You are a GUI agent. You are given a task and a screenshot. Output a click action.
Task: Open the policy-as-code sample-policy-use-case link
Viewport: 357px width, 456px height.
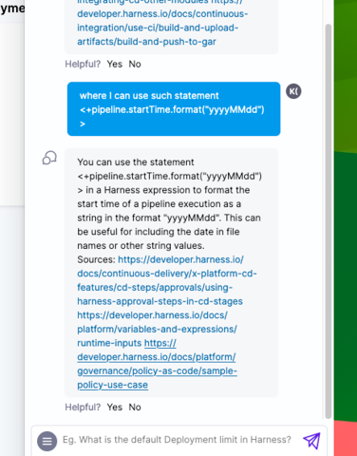[158, 364]
